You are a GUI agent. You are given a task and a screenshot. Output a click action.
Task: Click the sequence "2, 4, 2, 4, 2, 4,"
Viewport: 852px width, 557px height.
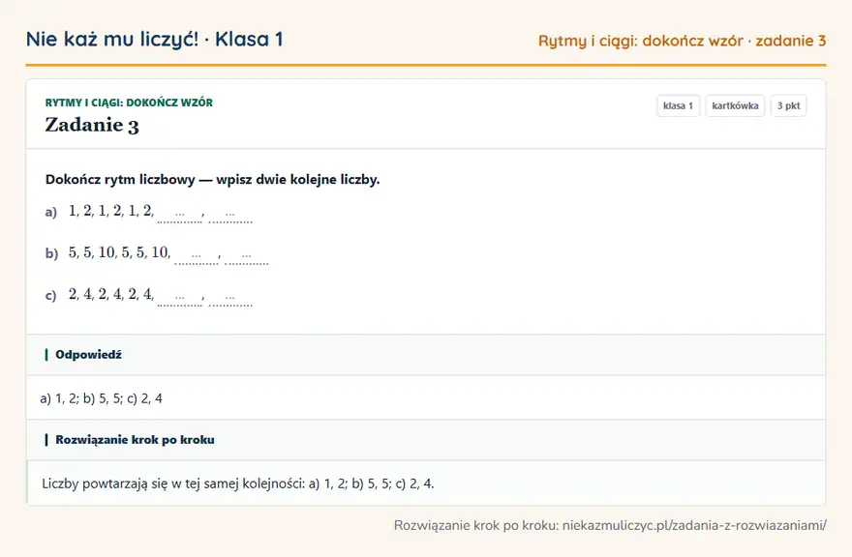(111, 294)
